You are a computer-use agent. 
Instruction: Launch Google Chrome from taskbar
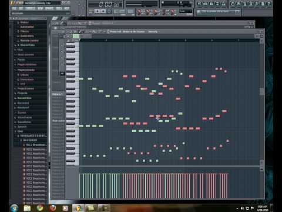point(40,208)
